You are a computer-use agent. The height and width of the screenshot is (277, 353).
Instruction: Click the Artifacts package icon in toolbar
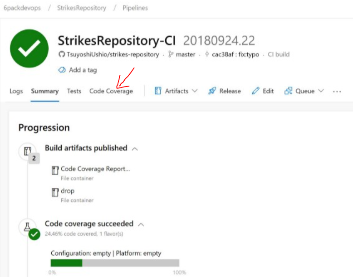coord(158,91)
